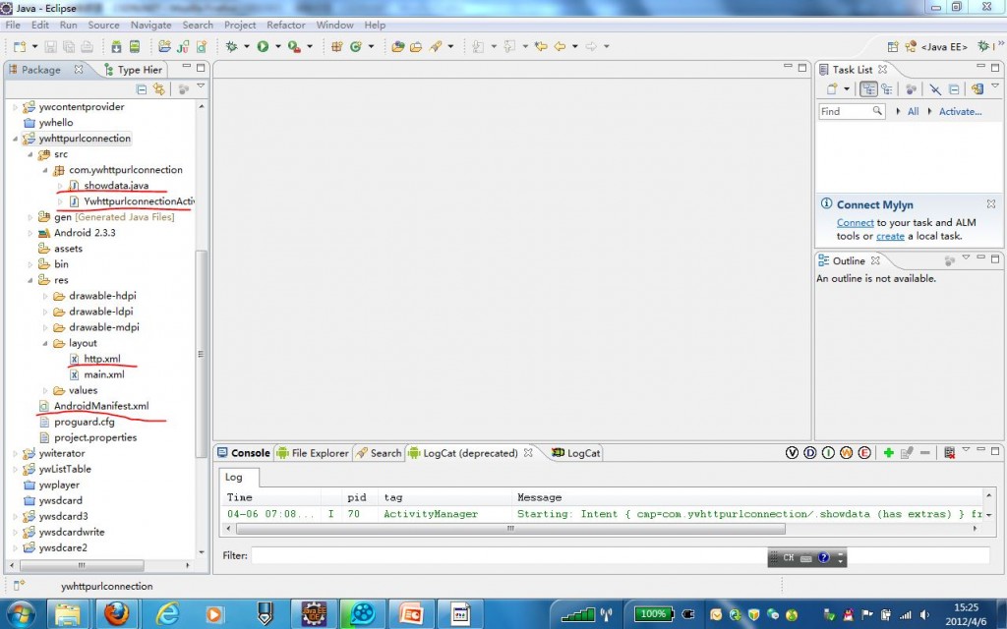Click Collapse All in Package Explorer
The height and width of the screenshot is (629, 1007).
tap(142, 89)
